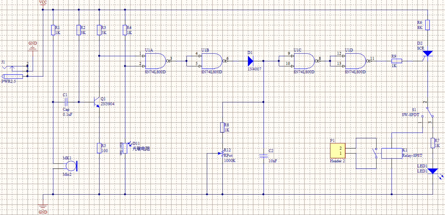This screenshot has width=445, height=215.
Task: Click the Relay-SPST label
Action: point(412,155)
